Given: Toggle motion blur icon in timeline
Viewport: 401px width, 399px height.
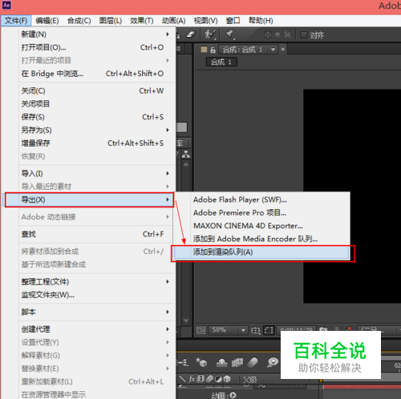Looking at the screenshot, I should pyautogui.click(x=253, y=362).
